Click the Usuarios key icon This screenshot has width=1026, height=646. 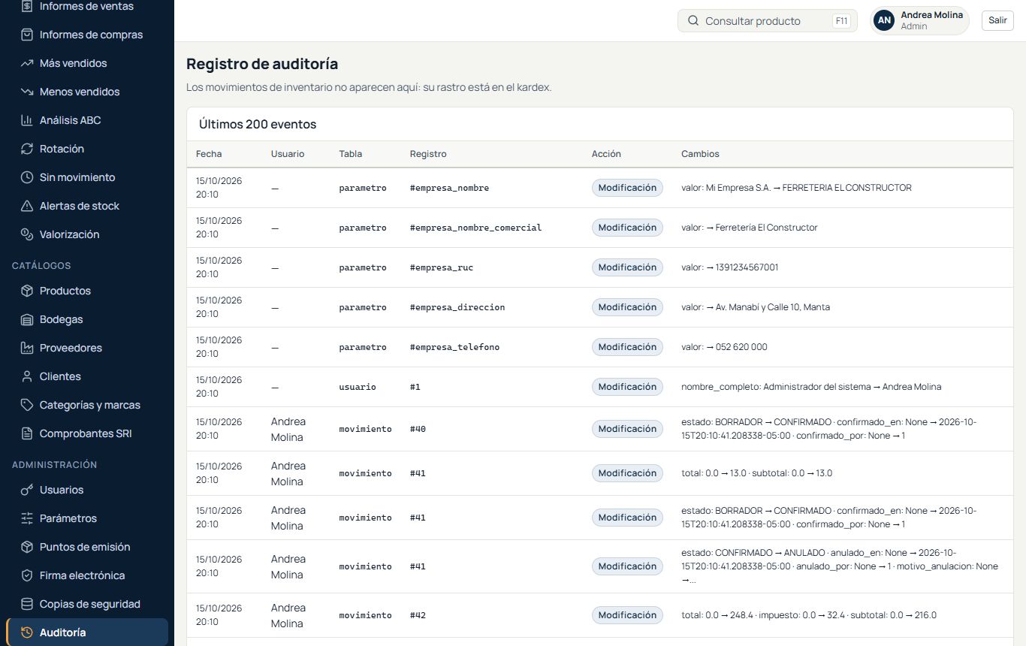point(27,490)
